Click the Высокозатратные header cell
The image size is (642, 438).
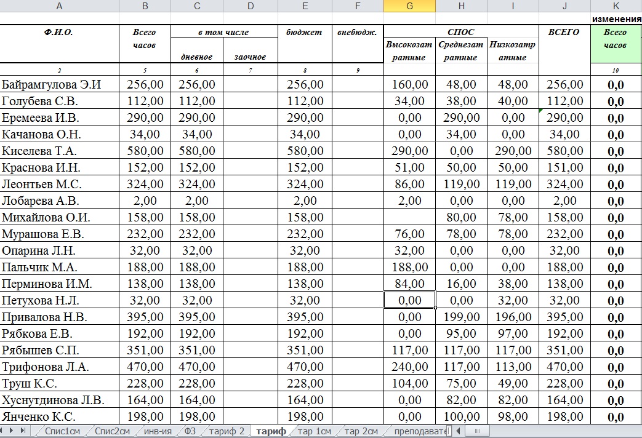409,50
